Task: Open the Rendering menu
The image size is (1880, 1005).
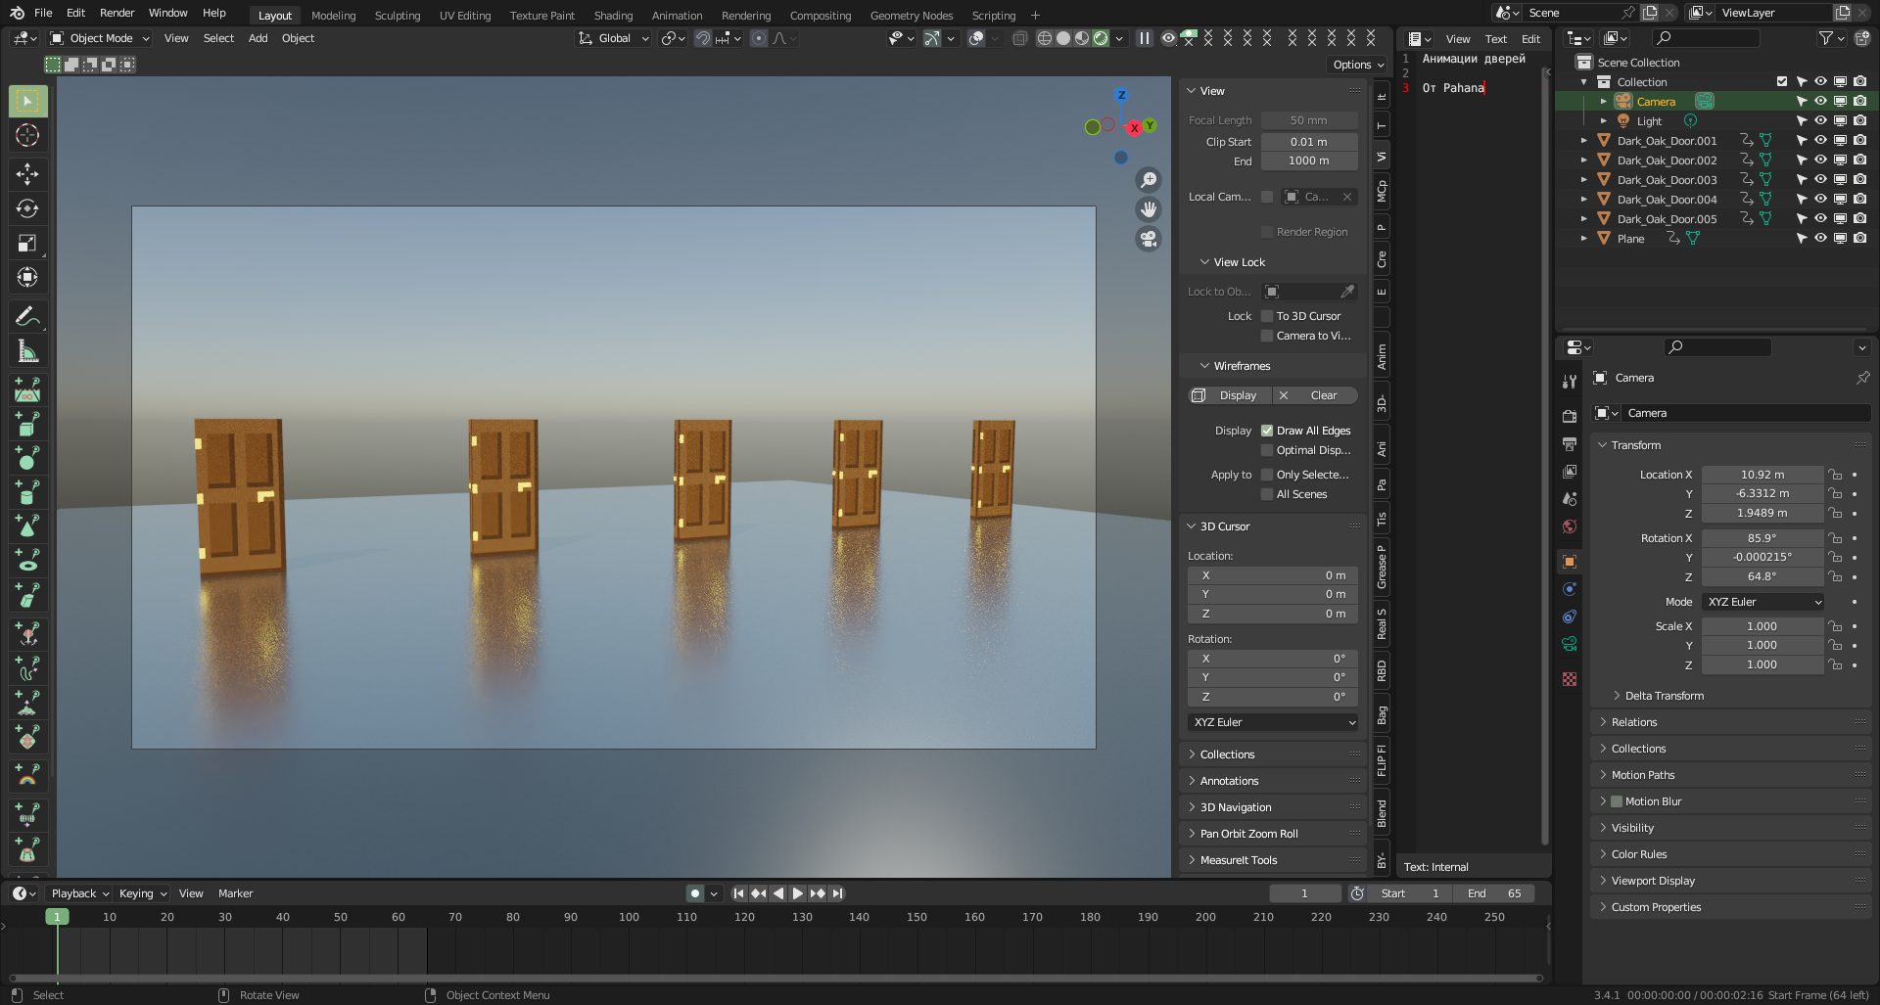Action: pos(745,15)
